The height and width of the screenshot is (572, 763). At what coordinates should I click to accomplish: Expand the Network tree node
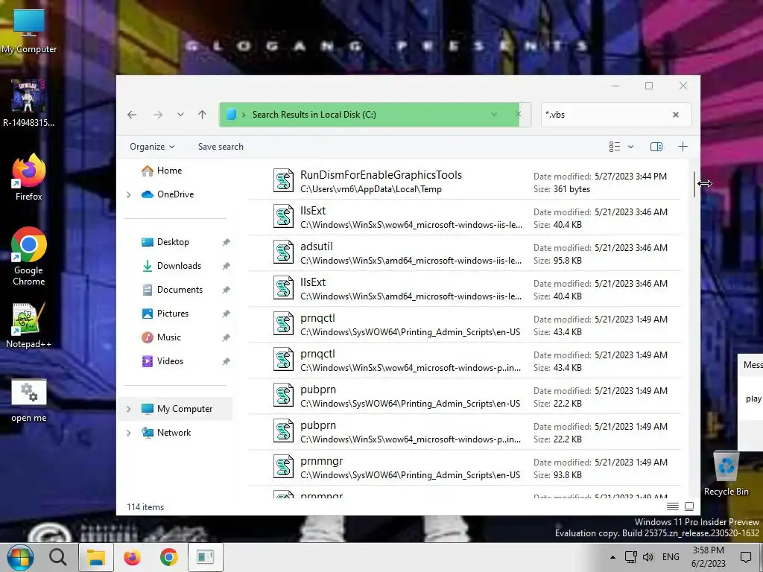(x=128, y=433)
